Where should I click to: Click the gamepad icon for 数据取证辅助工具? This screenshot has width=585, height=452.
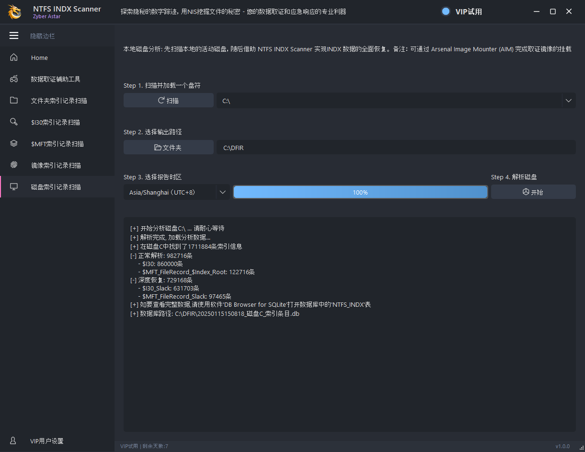14,79
